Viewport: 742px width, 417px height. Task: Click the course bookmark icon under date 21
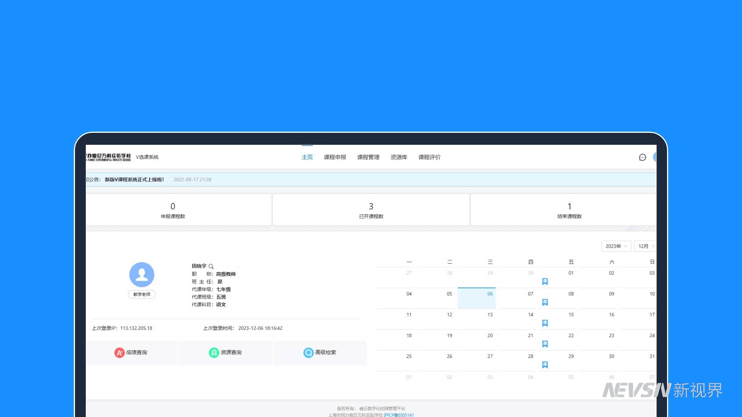pyautogui.click(x=545, y=344)
